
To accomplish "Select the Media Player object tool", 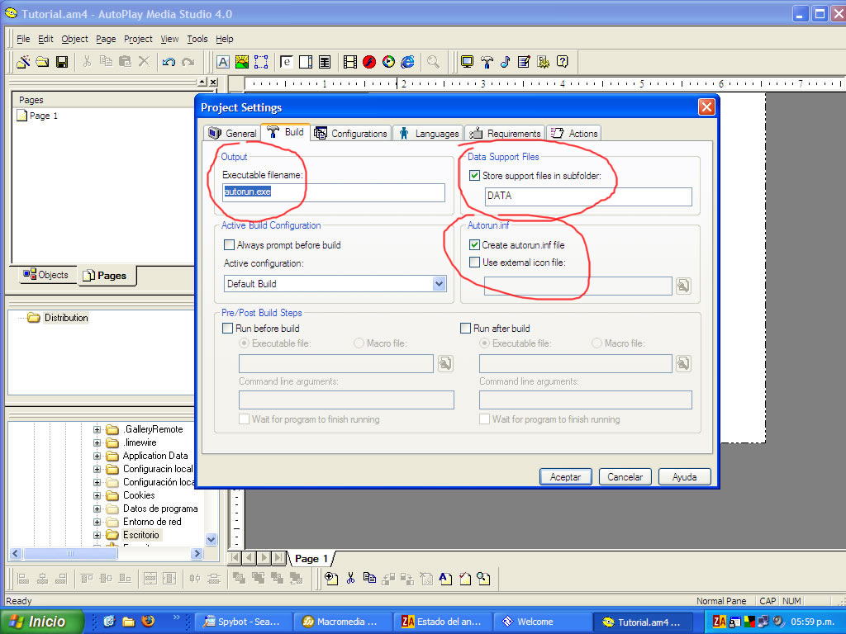I will tap(388, 62).
